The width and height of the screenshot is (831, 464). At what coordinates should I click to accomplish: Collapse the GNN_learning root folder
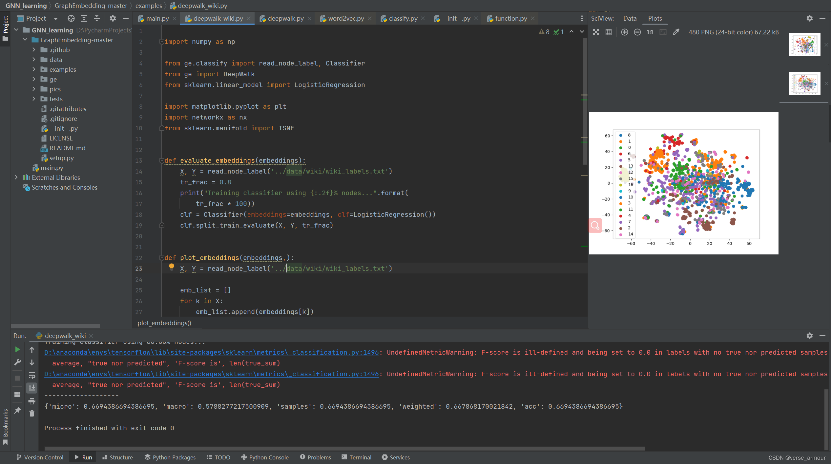tap(16, 30)
